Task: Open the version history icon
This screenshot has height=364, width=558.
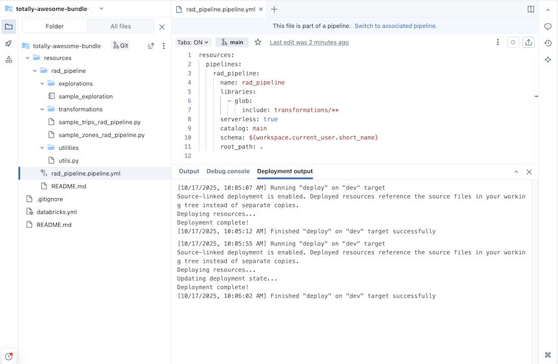Action: coord(548,43)
